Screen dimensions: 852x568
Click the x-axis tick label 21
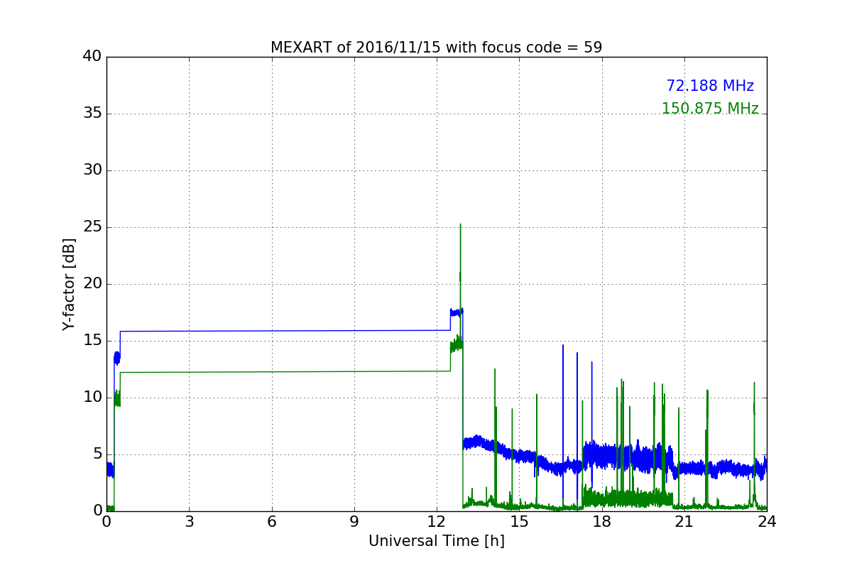[x=684, y=522]
